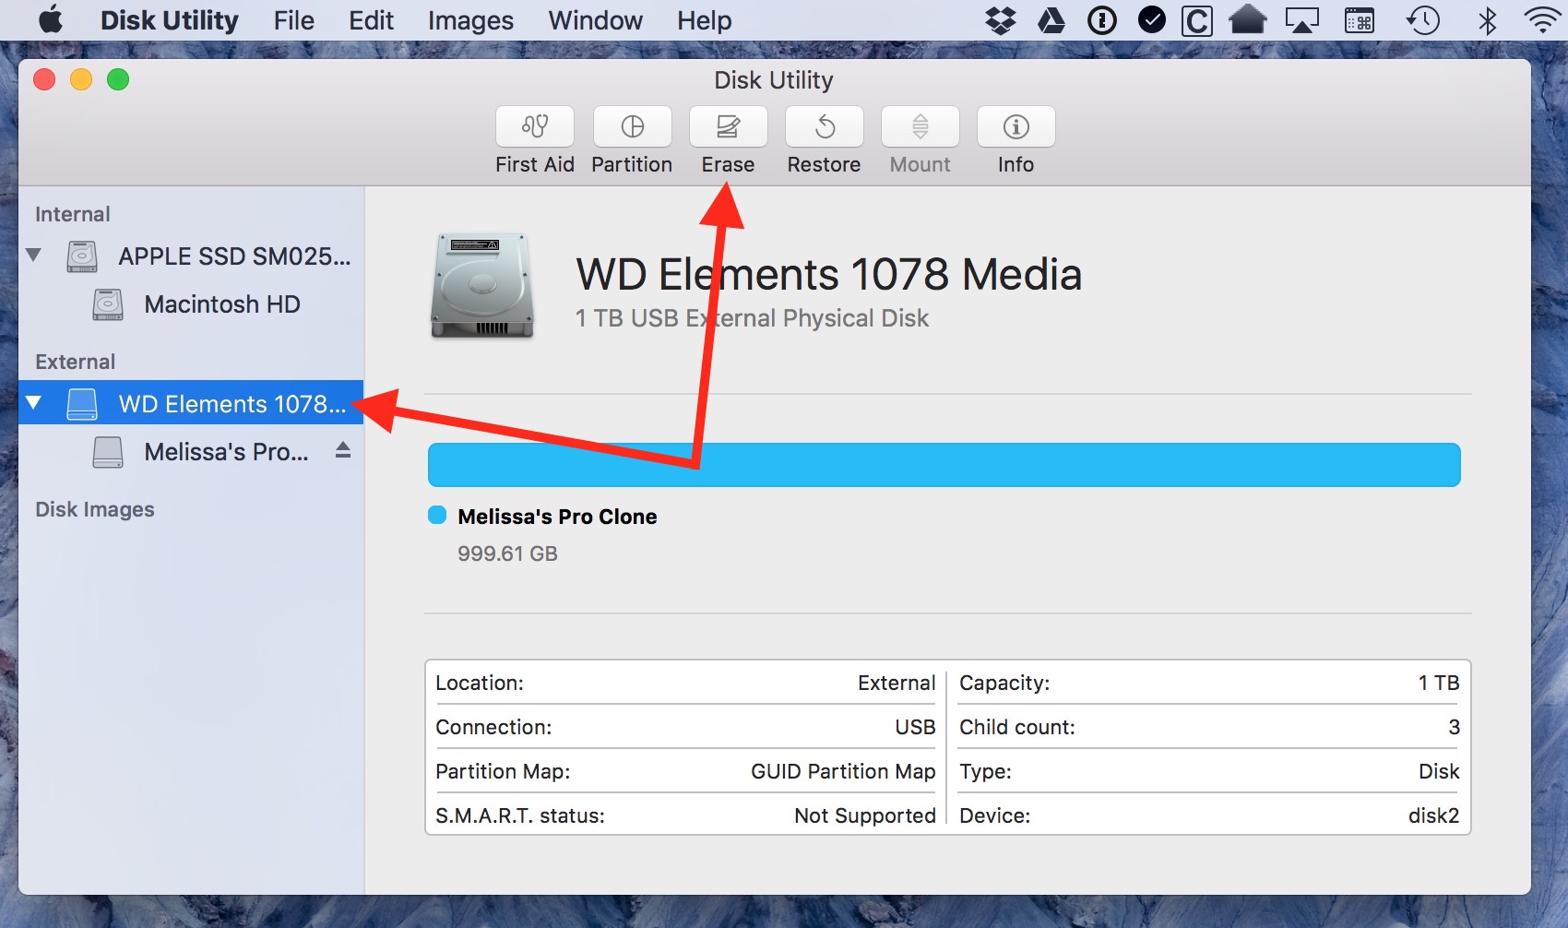1568x928 pixels.
Task: Open the File menu
Action: [x=294, y=20]
